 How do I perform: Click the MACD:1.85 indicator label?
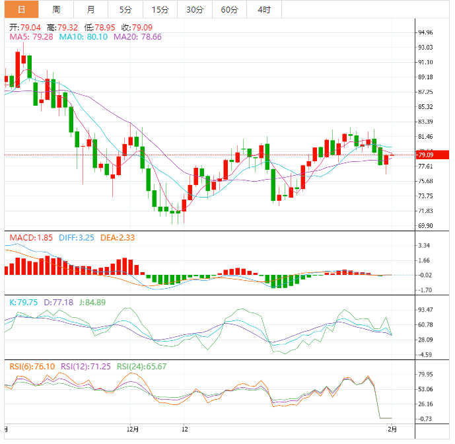(31, 238)
